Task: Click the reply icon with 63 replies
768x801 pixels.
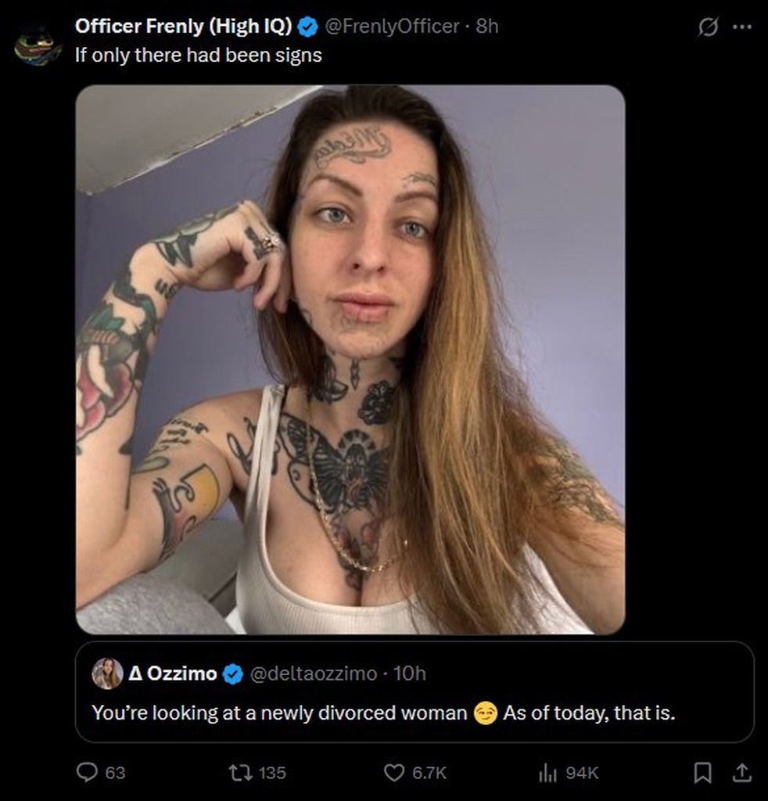Action: (x=88, y=773)
